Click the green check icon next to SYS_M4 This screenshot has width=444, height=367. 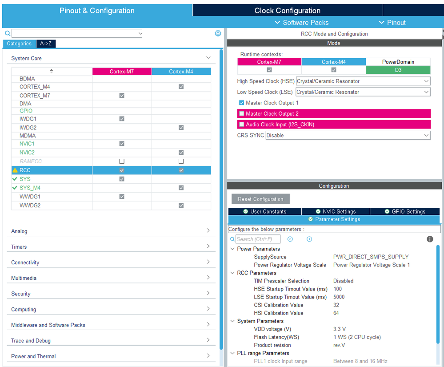pyautogui.click(x=15, y=188)
